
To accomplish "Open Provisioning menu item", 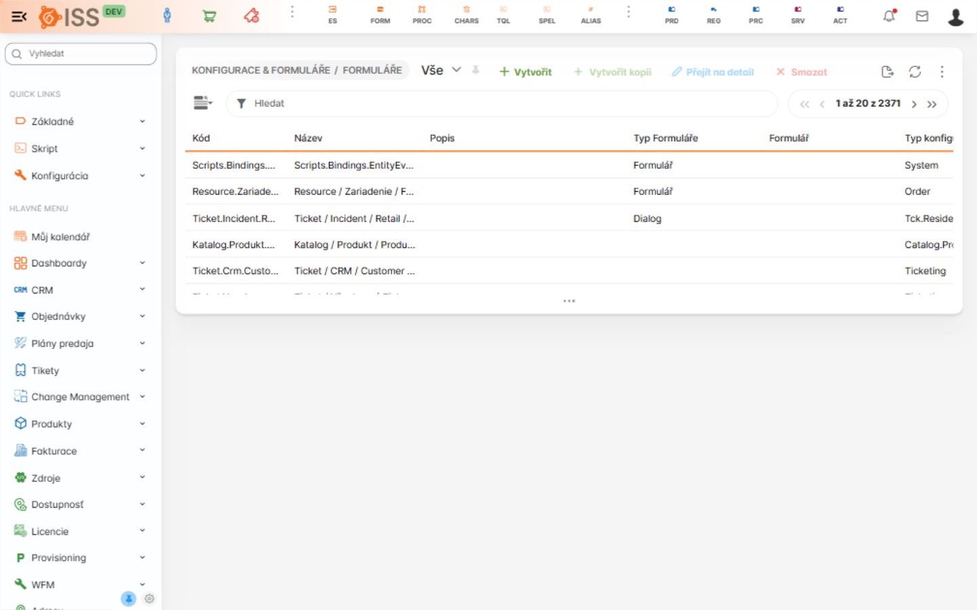I will click(80, 558).
